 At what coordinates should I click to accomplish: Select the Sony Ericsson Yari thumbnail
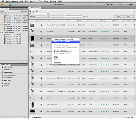click(33, 105)
